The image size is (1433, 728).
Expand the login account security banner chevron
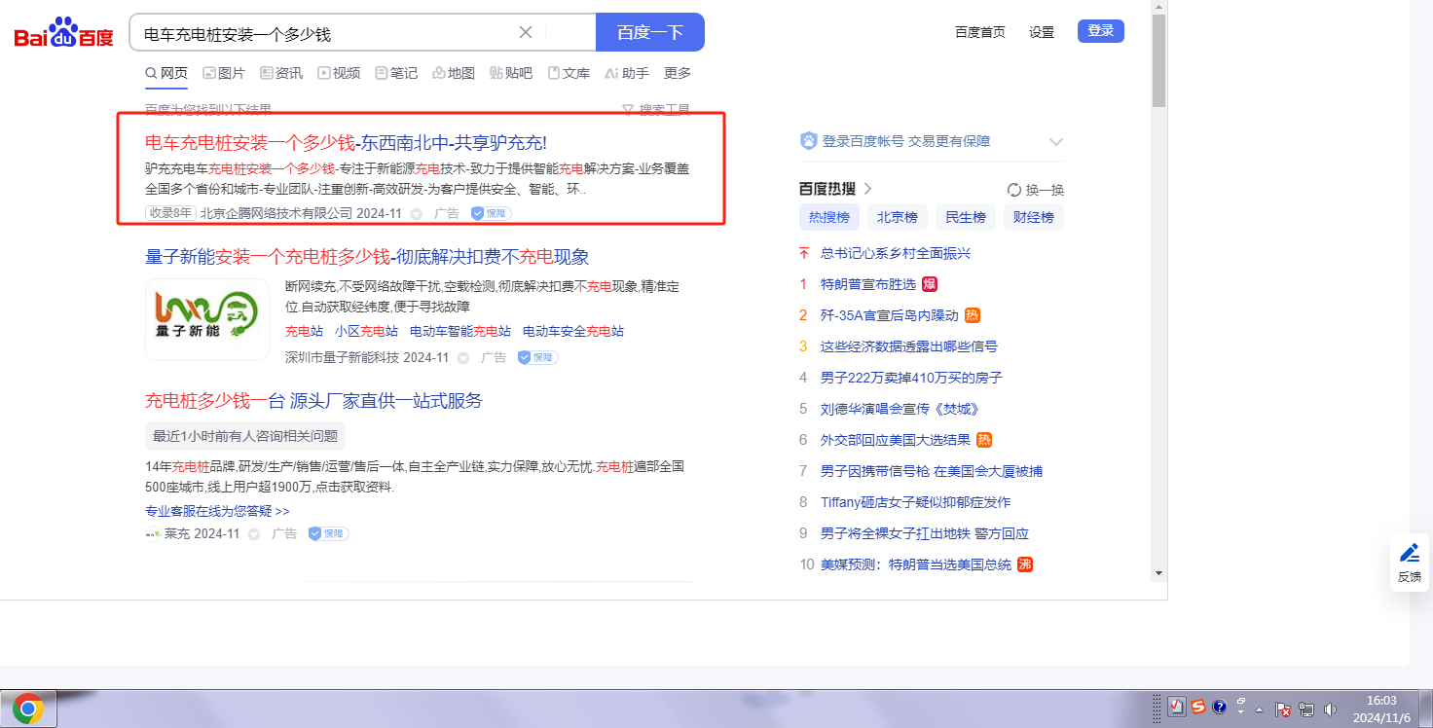(x=1056, y=142)
